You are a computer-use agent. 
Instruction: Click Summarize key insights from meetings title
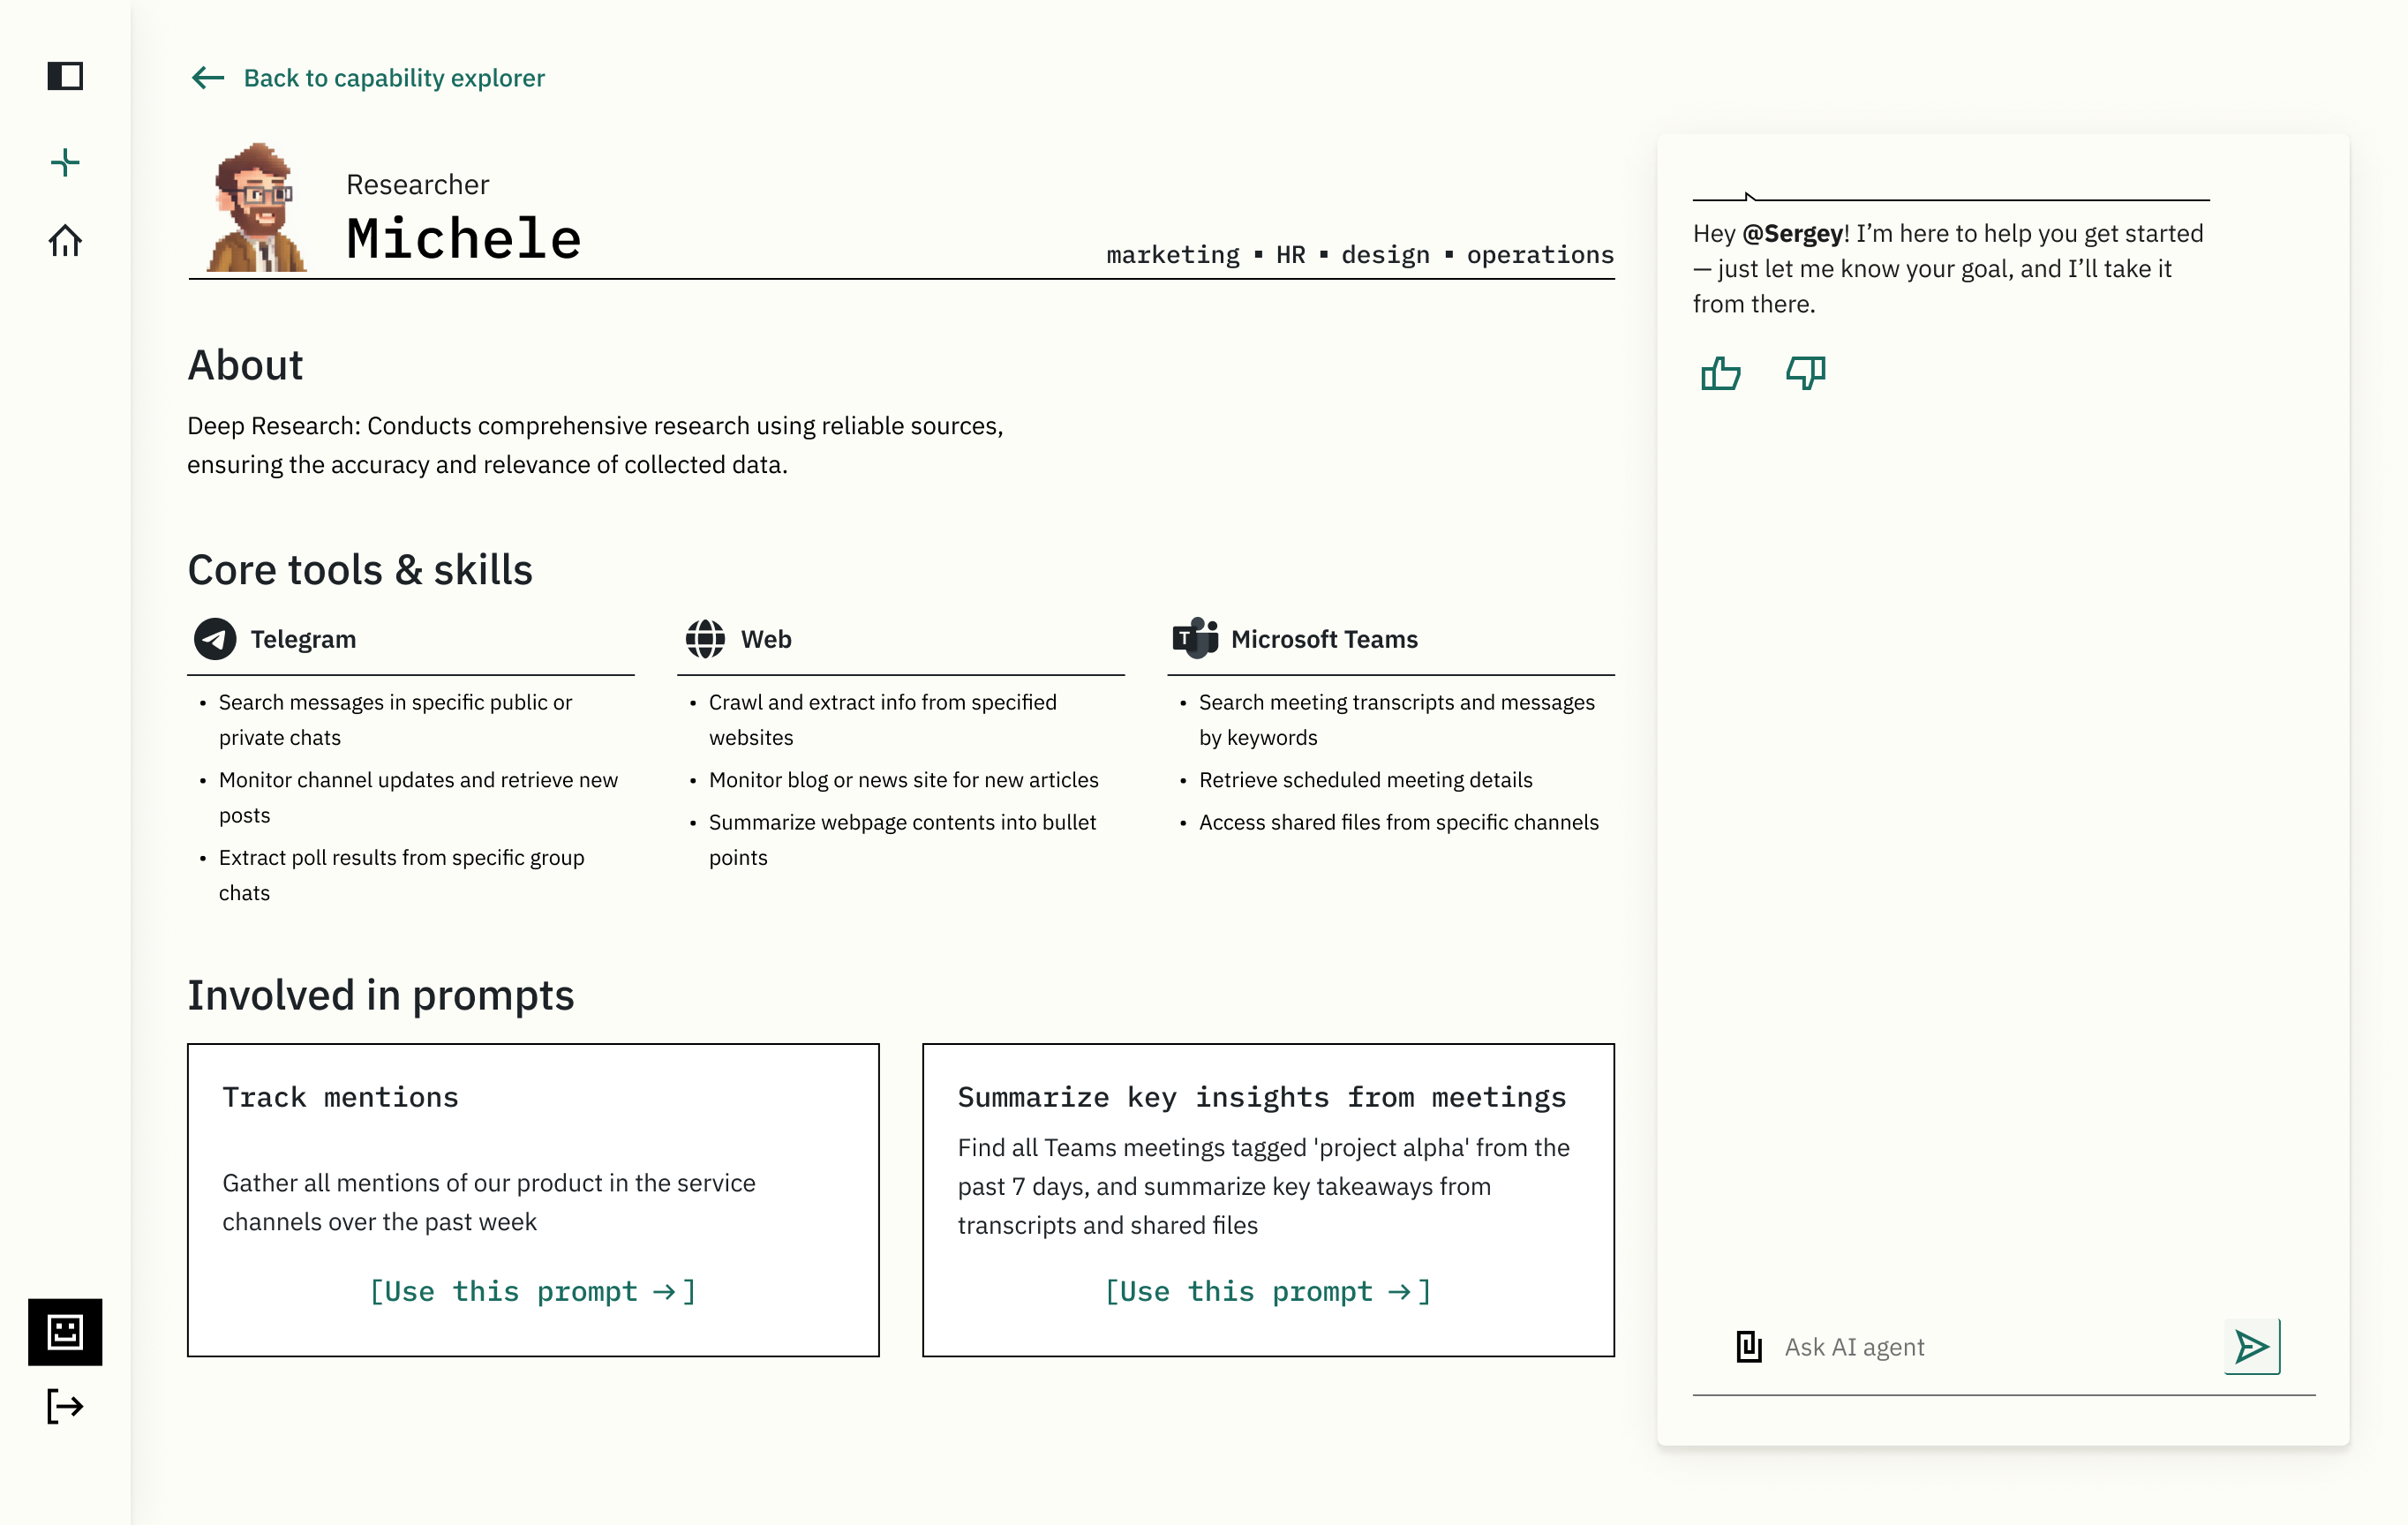tap(1262, 1097)
